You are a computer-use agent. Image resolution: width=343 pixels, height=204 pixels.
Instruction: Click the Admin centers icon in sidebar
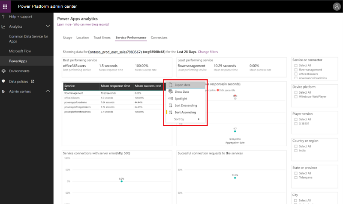point(3,92)
